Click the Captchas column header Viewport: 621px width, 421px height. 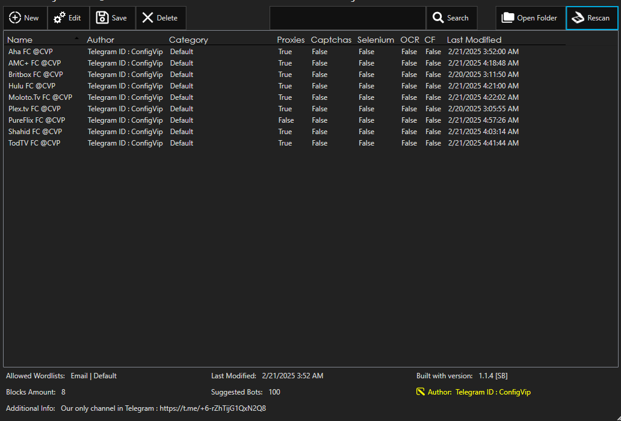[331, 40]
